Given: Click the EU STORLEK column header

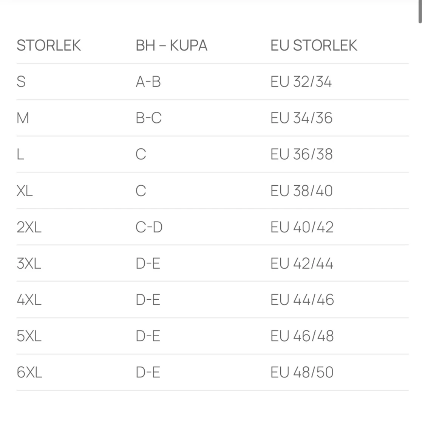Looking at the screenshot, I should click(x=314, y=46).
